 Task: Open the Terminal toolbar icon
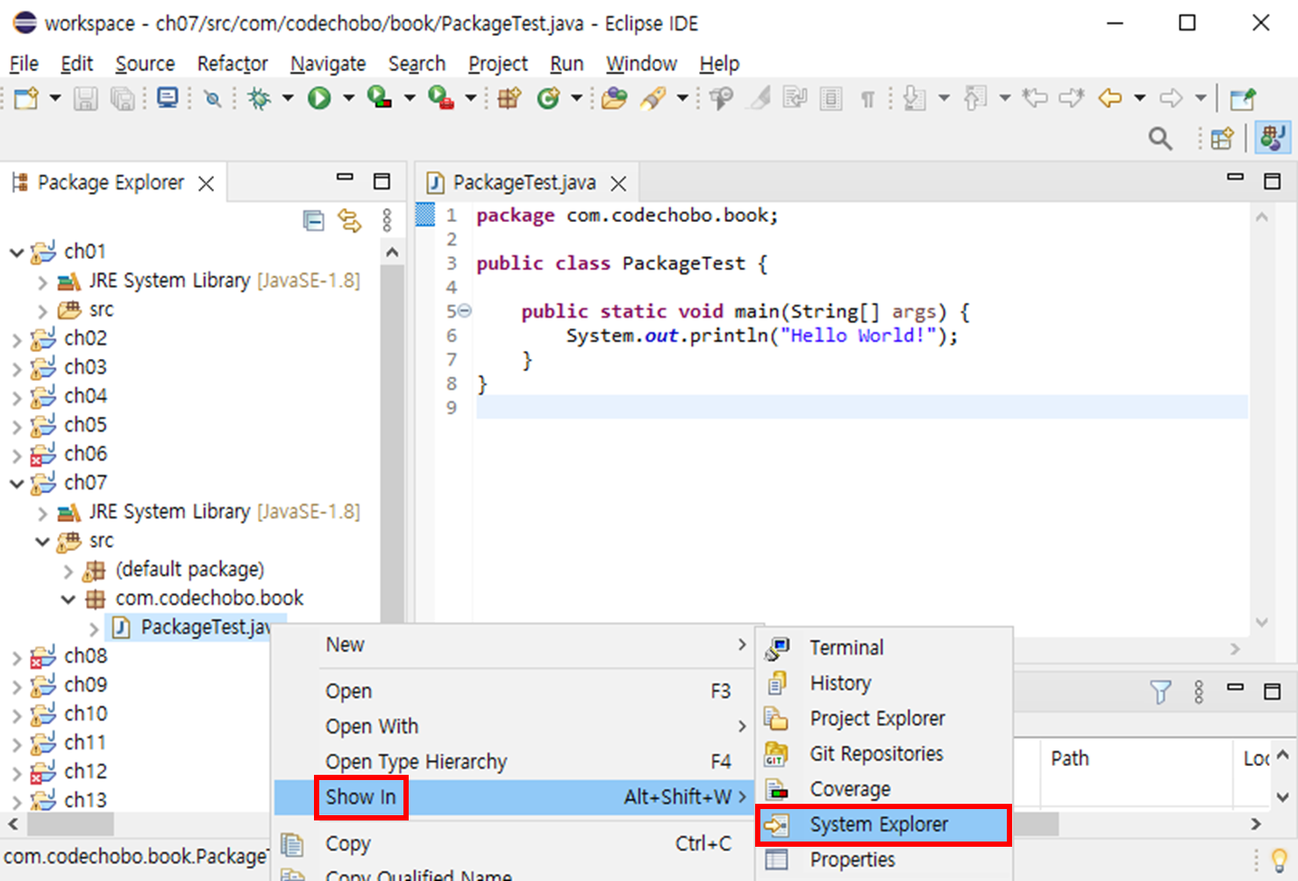point(167,97)
